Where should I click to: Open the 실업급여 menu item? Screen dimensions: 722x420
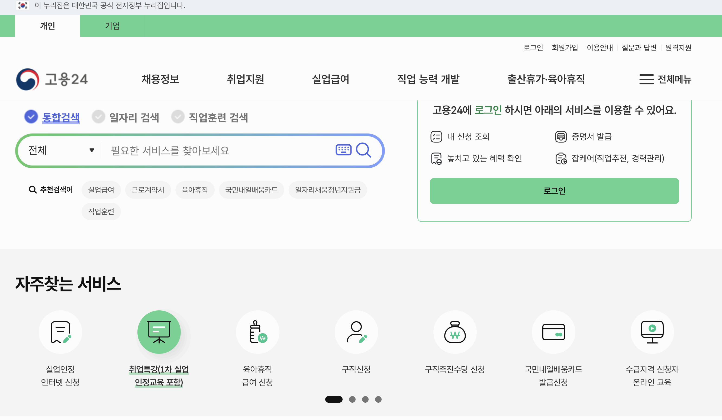331,79
